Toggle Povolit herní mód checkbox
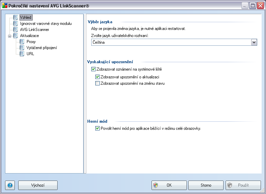This screenshot has width=266, height=194. click(x=97, y=128)
